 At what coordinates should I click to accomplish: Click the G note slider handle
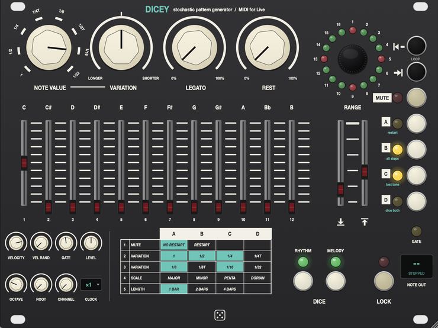click(x=194, y=207)
